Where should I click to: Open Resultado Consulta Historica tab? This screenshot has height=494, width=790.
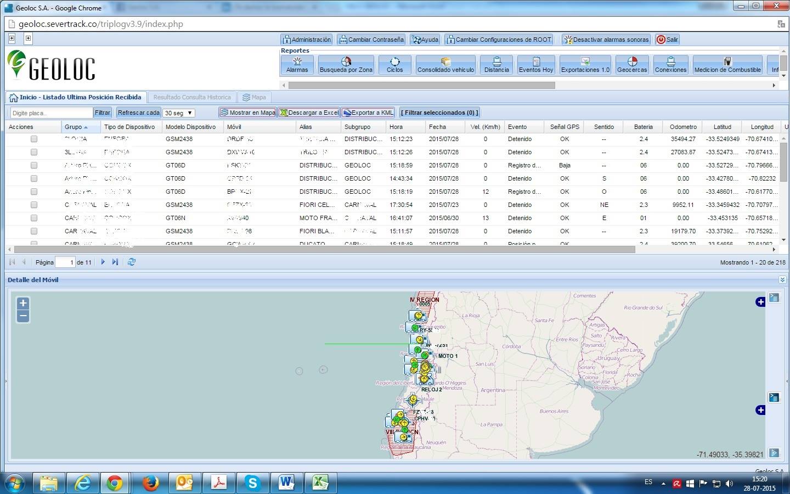[192, 97]
